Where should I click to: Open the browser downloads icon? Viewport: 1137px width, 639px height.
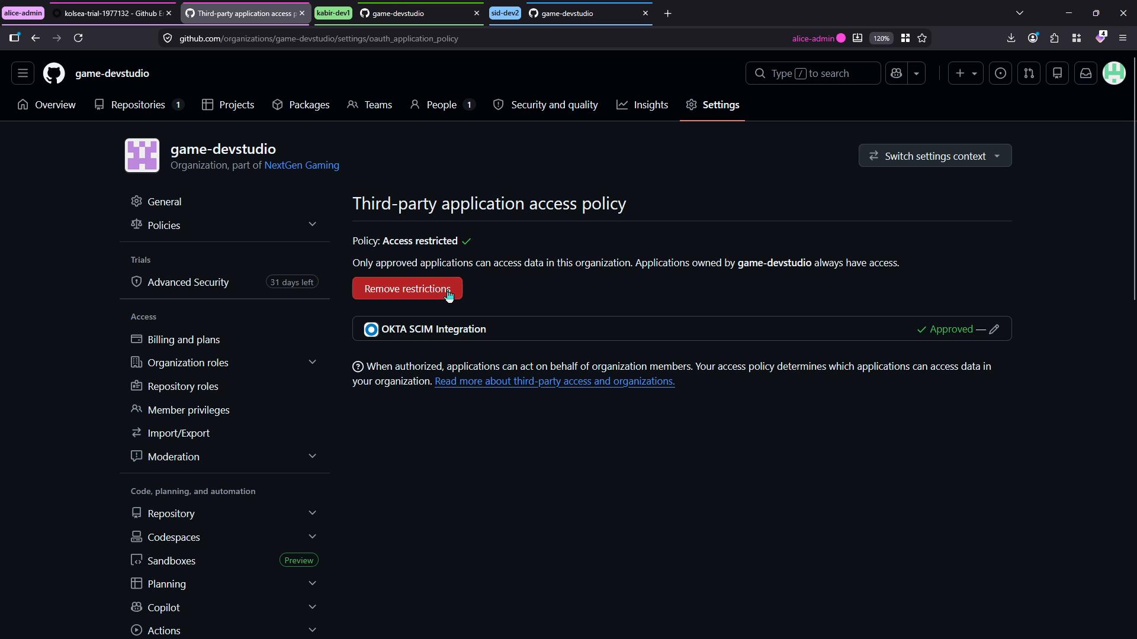click(1011, 38)
